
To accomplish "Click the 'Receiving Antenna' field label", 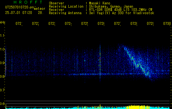I will coord(65,13).
